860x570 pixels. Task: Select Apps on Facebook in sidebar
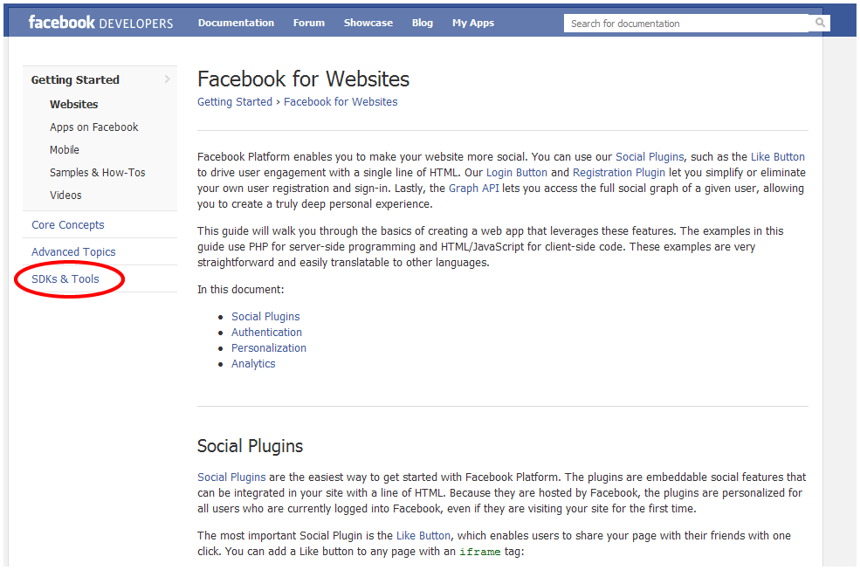94,127
